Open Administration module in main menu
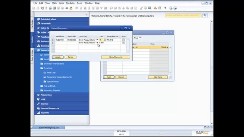 (x=62, y=19)
